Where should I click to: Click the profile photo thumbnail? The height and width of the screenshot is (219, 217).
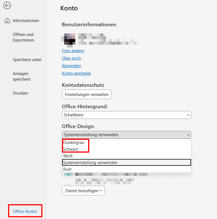[69, 39]
